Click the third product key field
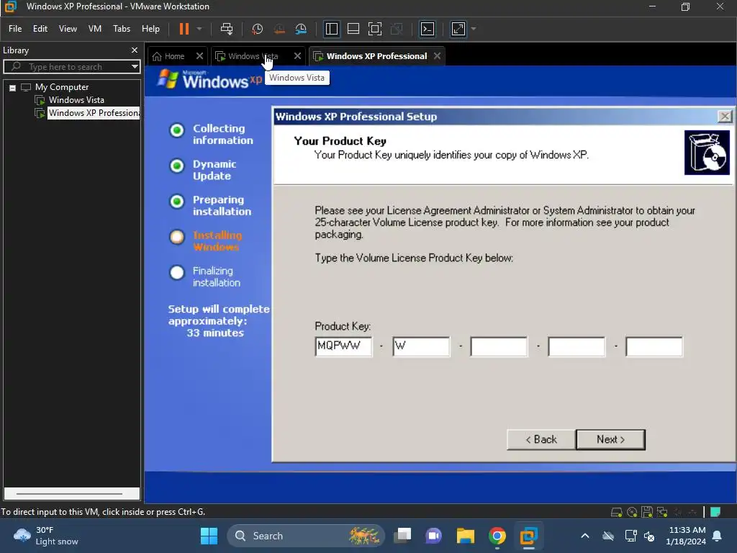Screen dimensions: 737x553 pos(499,347)
